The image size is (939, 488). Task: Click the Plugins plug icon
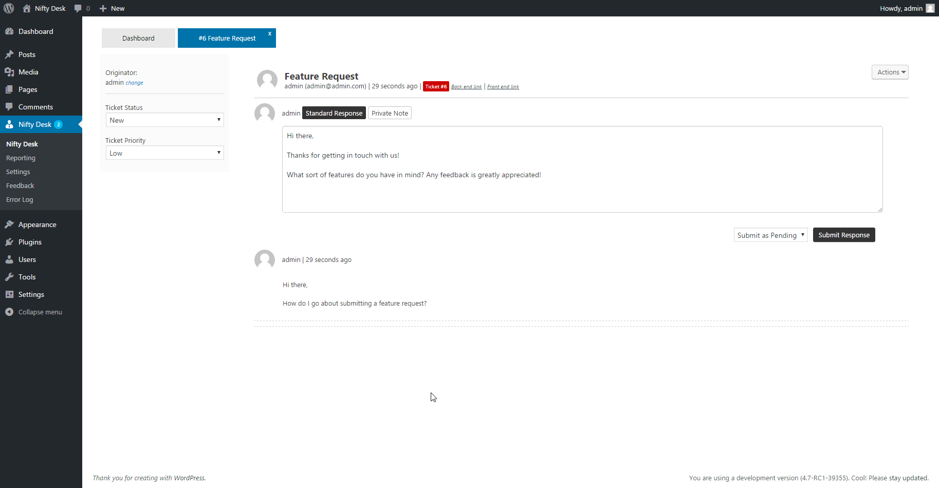(9, 242)
